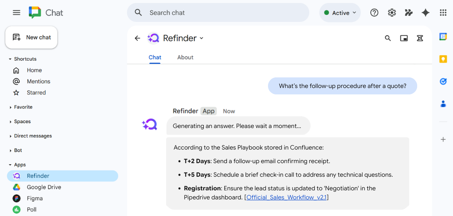Click 'According to the Sales Playbook' line
Viewport: 453px width, 216px height.
[248, 148]
